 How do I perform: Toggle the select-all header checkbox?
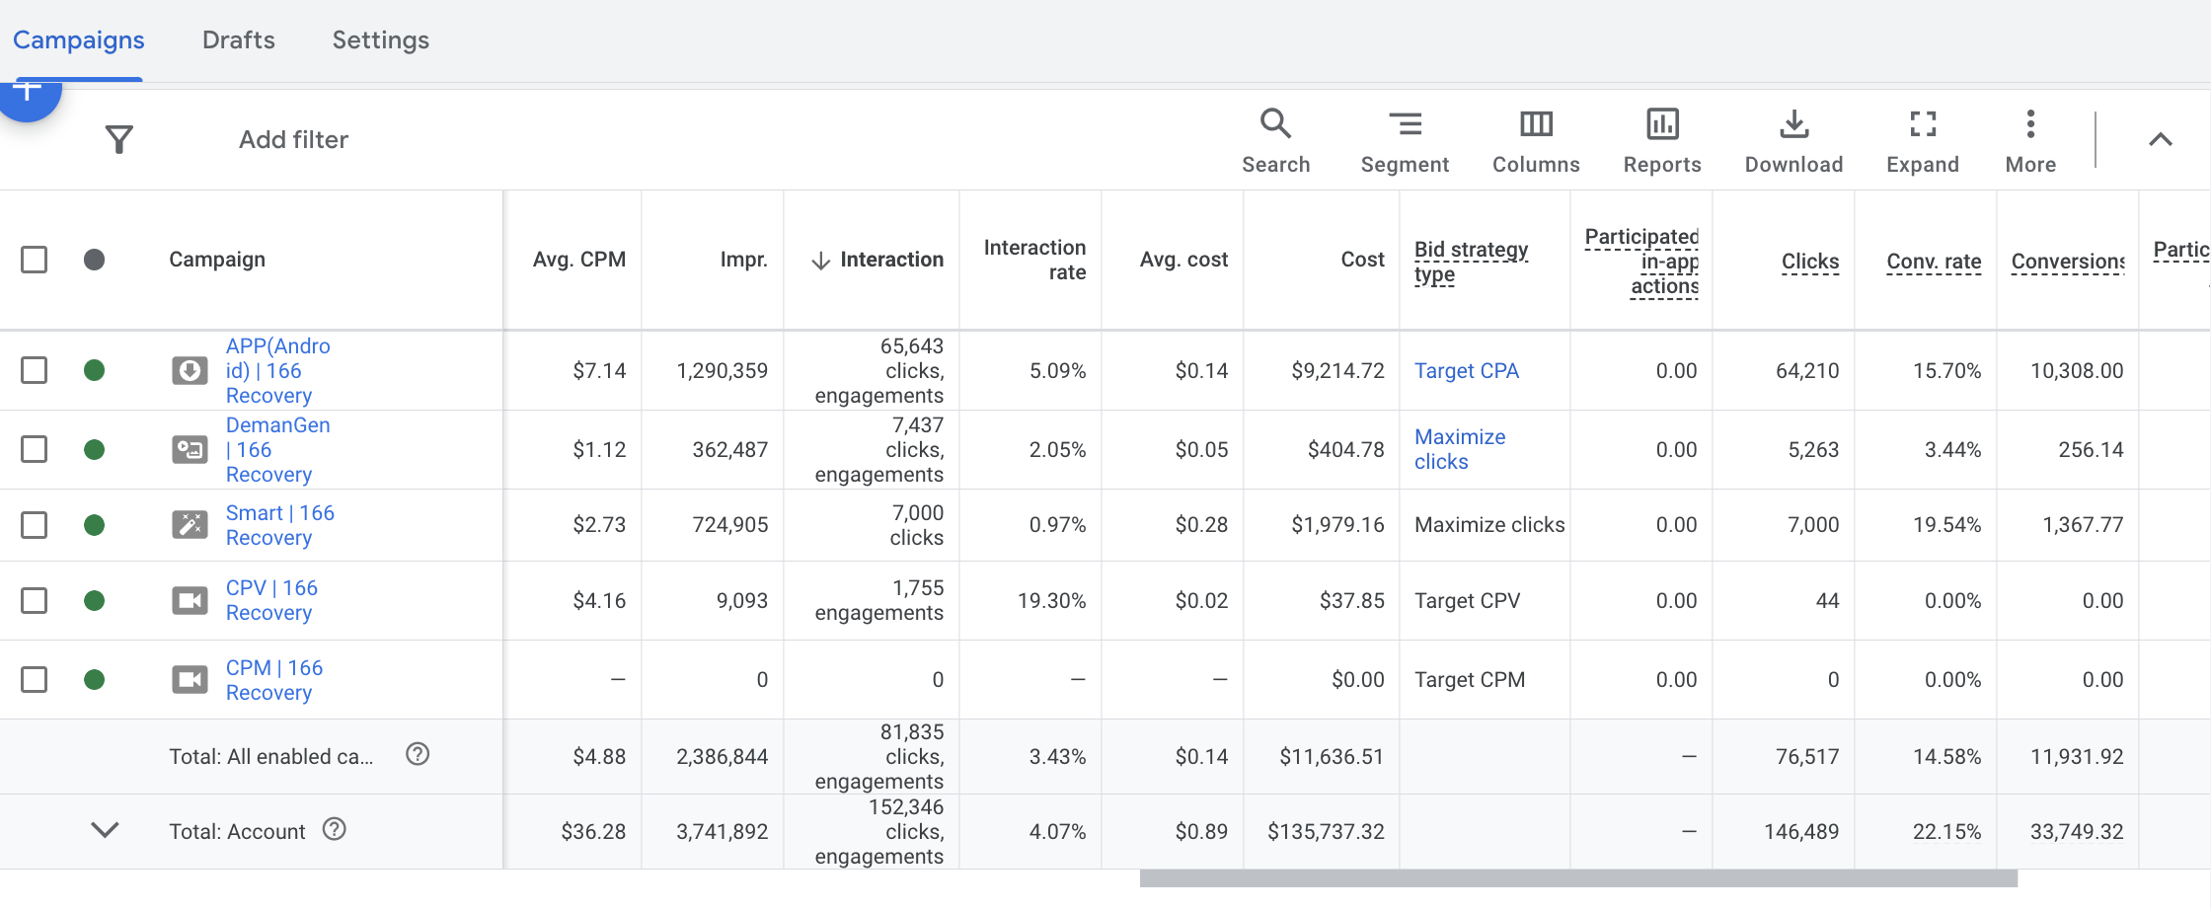[35, 260]
